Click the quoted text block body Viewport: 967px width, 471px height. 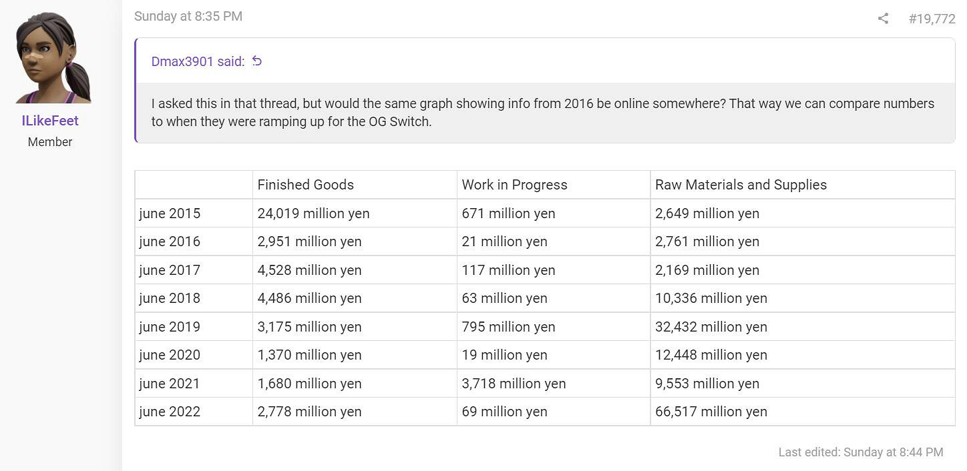(x=542, y=113)
